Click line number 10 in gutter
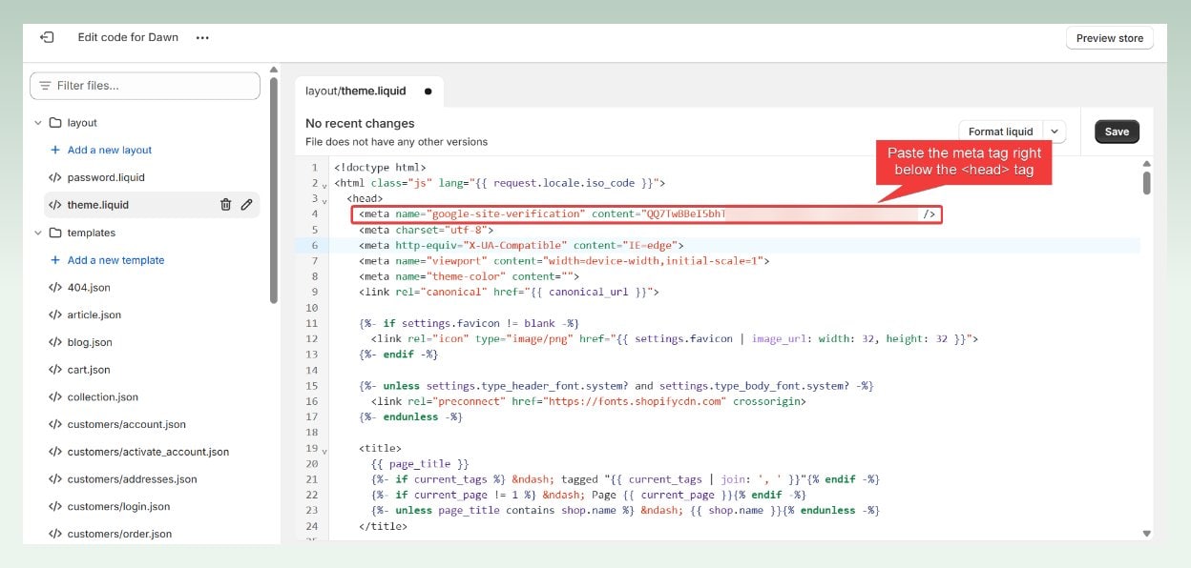This screenshot has height=568, width=1191. click(311, 308)
